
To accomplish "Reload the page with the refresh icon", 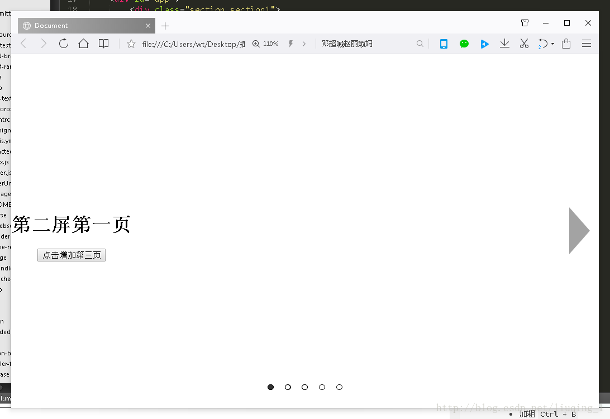I will pos(64,44).
